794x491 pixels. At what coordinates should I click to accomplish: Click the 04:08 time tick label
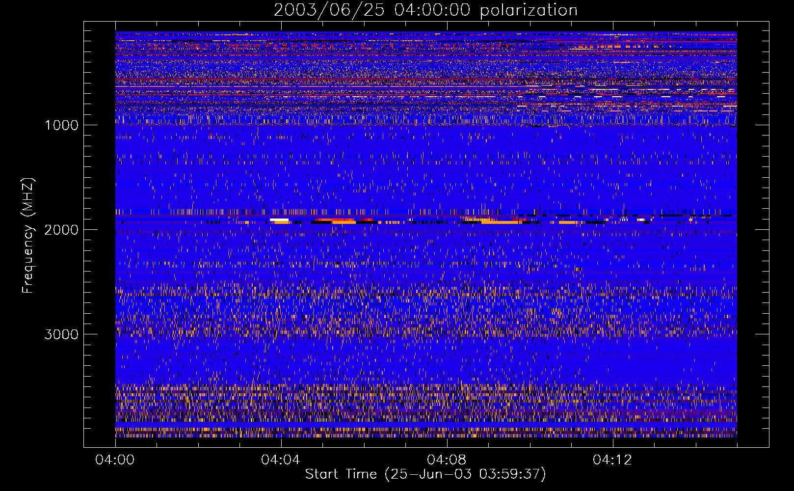[447, 460]
